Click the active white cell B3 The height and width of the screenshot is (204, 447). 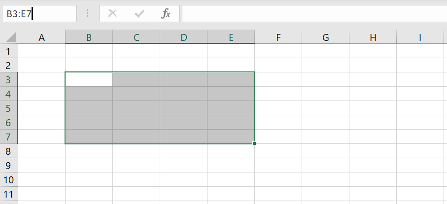coord(89,79)
